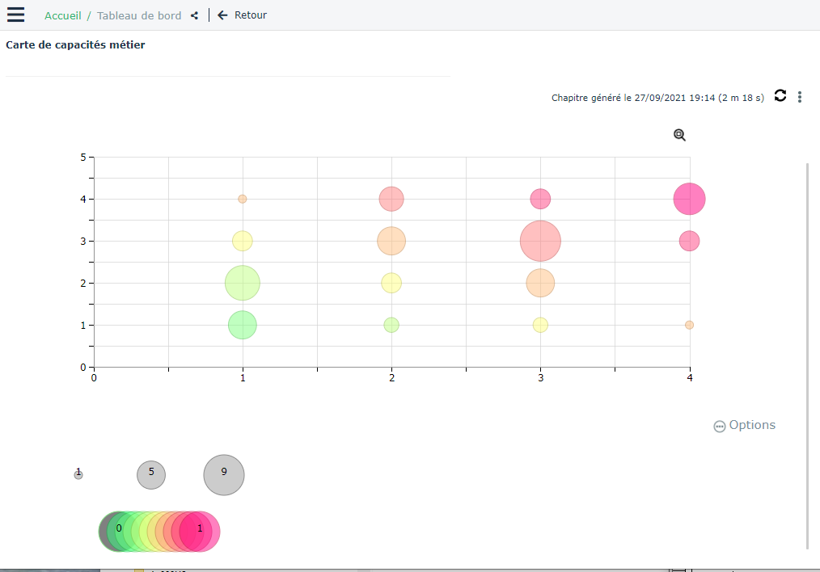Click the pink end of color legend labeled 1
This screenshot has width=820, height=572.
point(201,531)
